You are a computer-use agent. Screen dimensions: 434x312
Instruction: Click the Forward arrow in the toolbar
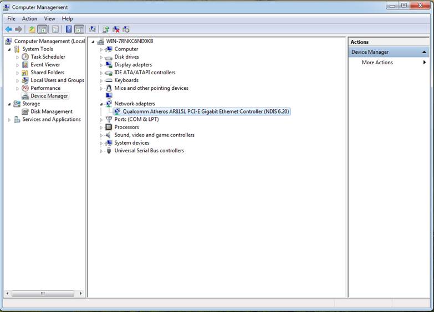(18, 29)
